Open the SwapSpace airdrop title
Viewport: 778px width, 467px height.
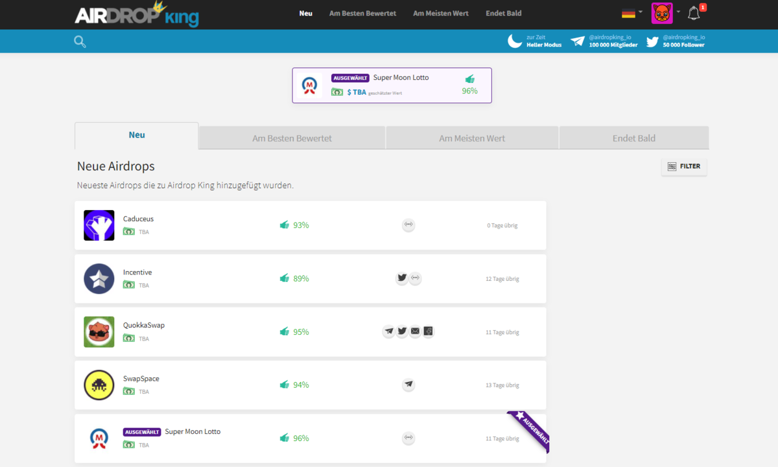coord(141,379)
